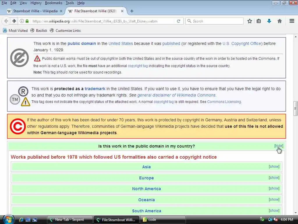Click the 4:04 PM system clock

coord(287,220)
